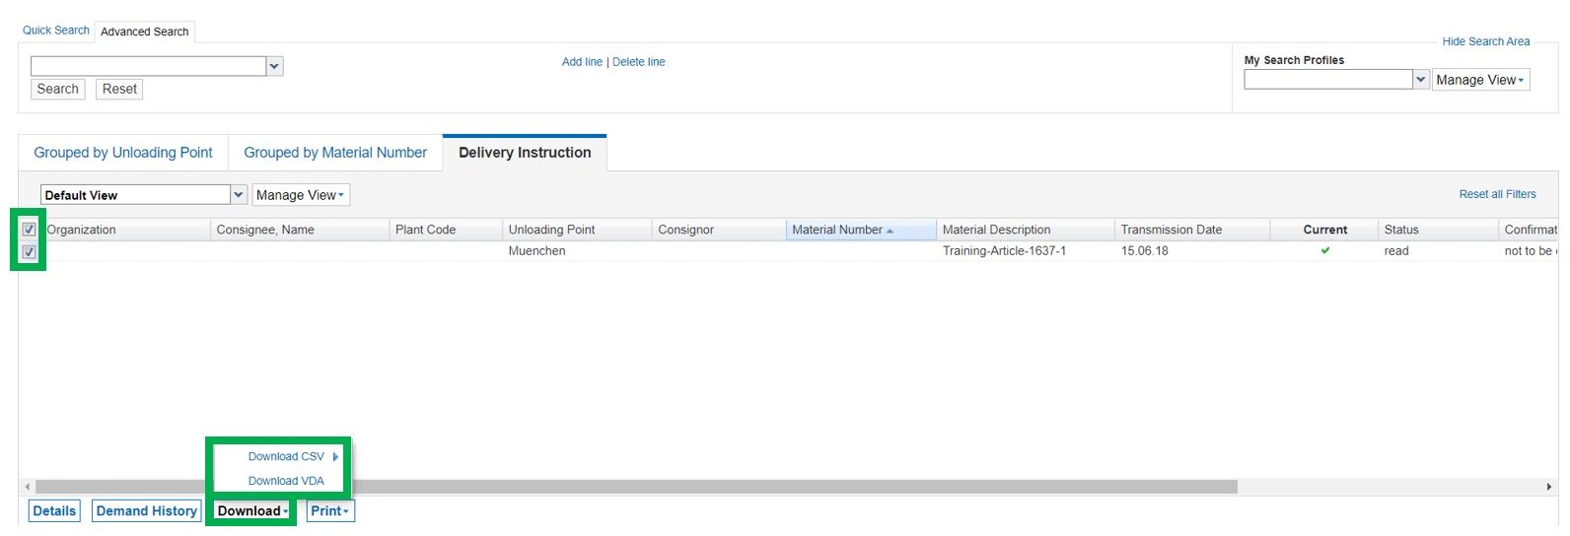Click the horizontal scrollbar left arrow

point(28,487)
